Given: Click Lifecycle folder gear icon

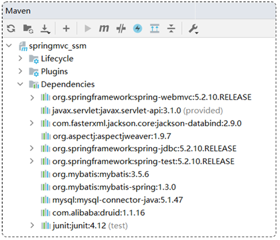Looking at the screenshot, I should (x=34, y=59).
